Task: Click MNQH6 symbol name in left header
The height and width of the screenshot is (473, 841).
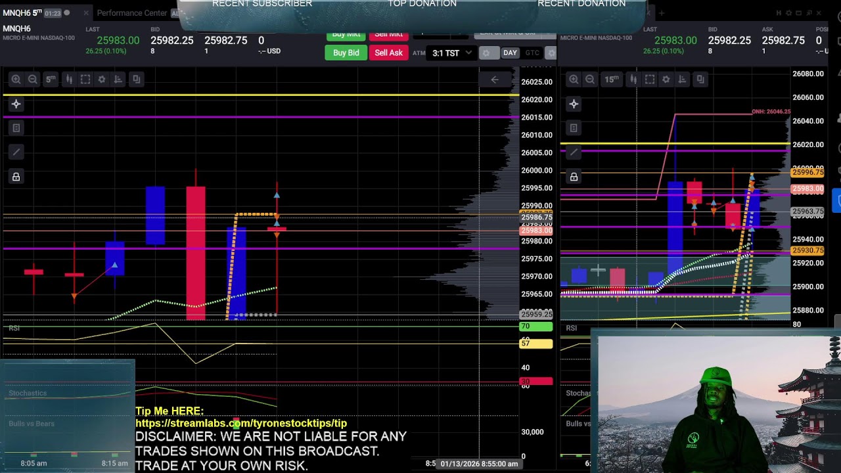Action: (16, 29)
